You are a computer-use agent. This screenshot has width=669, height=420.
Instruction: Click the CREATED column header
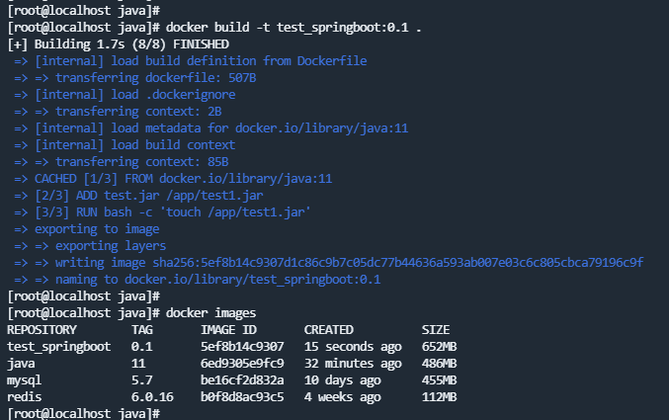328,330
